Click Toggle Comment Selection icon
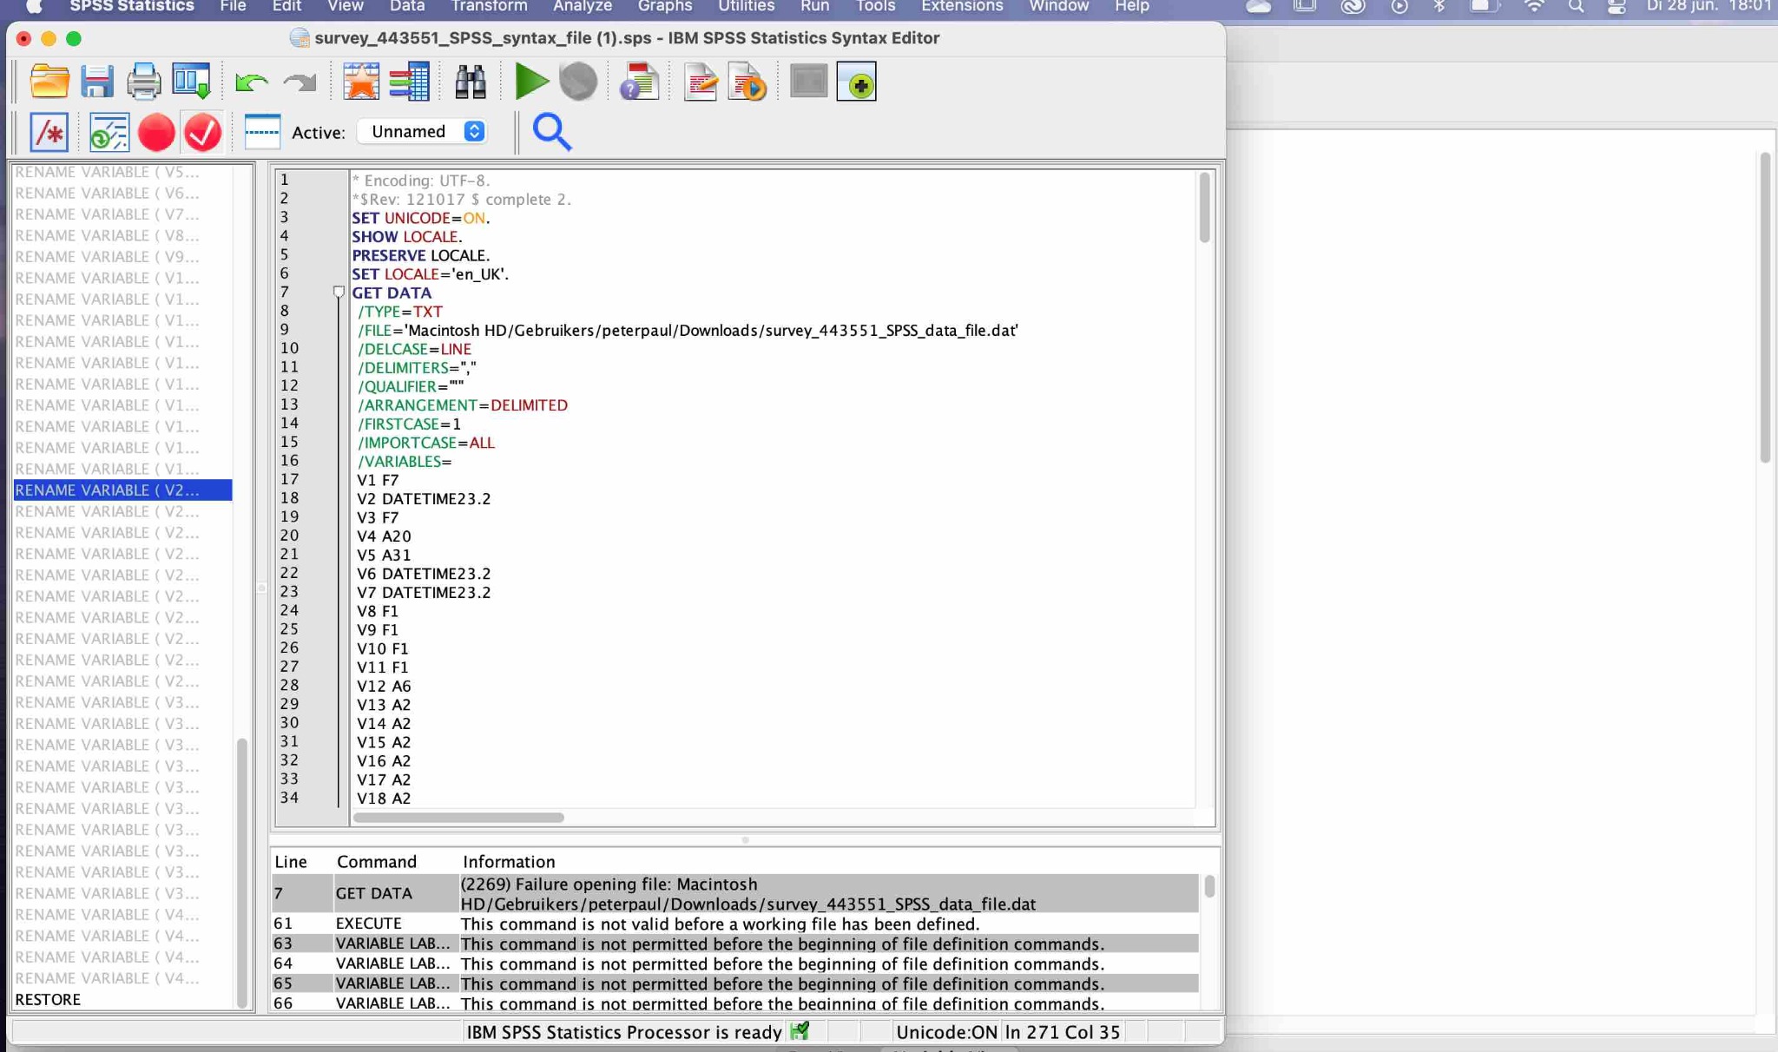Image resolution: width=1778 pixels, height=1052 pixels. pyautogui.click(x=49, y=133)
